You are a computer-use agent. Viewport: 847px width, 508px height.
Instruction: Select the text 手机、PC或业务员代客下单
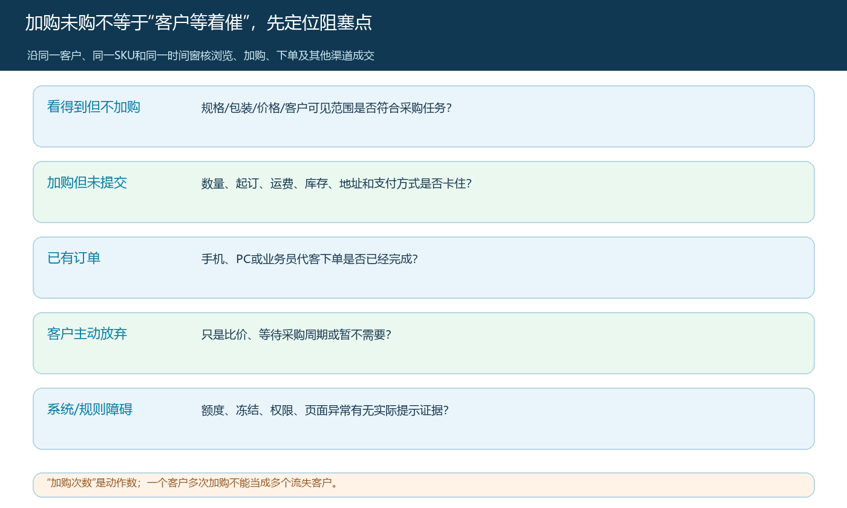(272, 259)
